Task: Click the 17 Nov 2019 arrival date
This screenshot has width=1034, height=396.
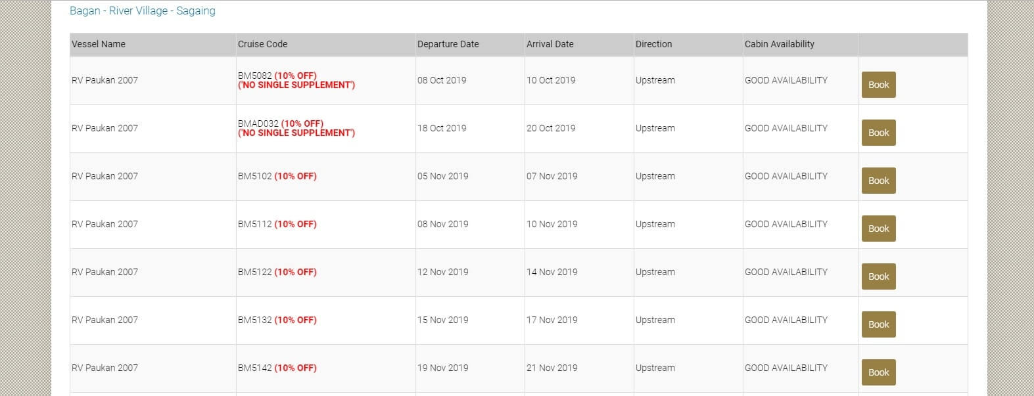Action: tap(552, 320)
